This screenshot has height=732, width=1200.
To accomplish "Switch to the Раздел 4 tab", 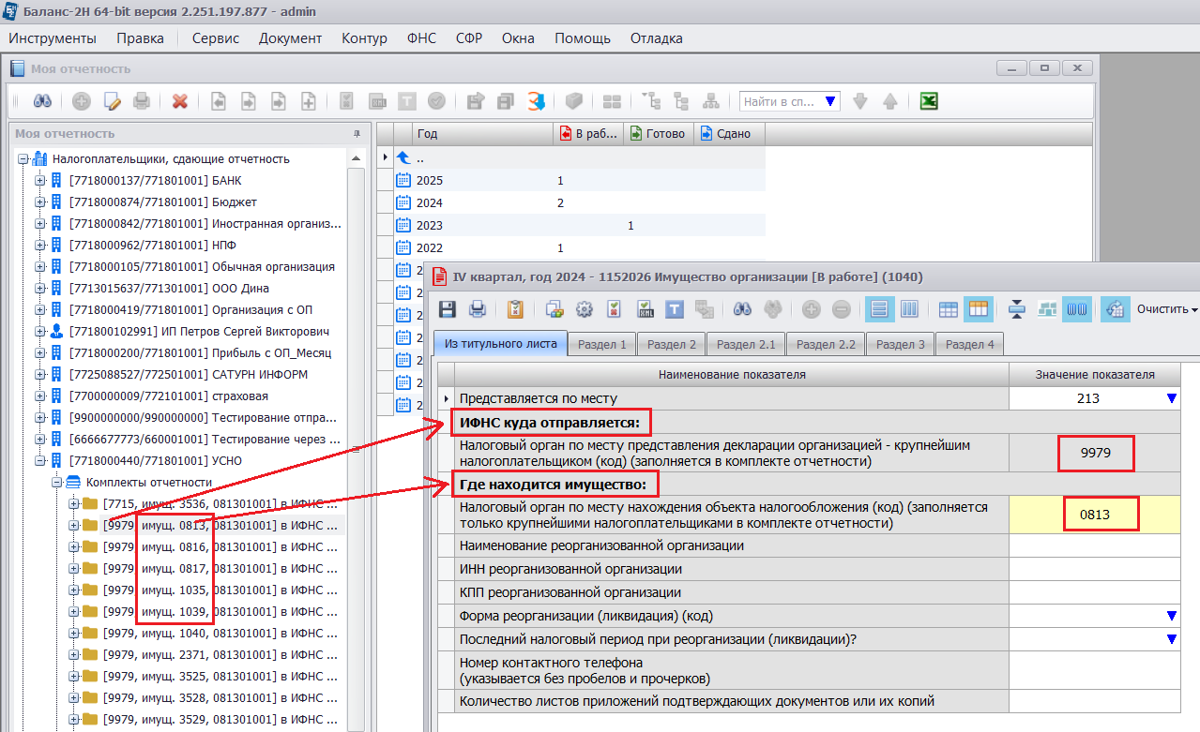I will (x=970, y=344).
